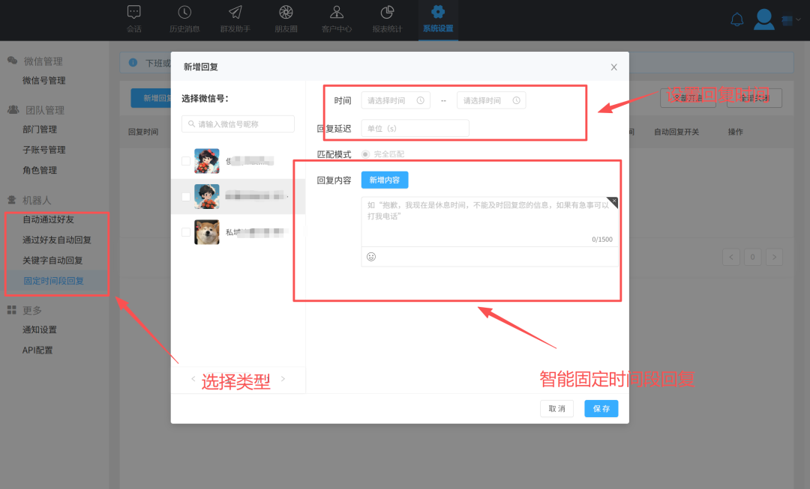Click the 请输入微信号昵称 search field
Screen dimensions: 810x489
point(237,124)
